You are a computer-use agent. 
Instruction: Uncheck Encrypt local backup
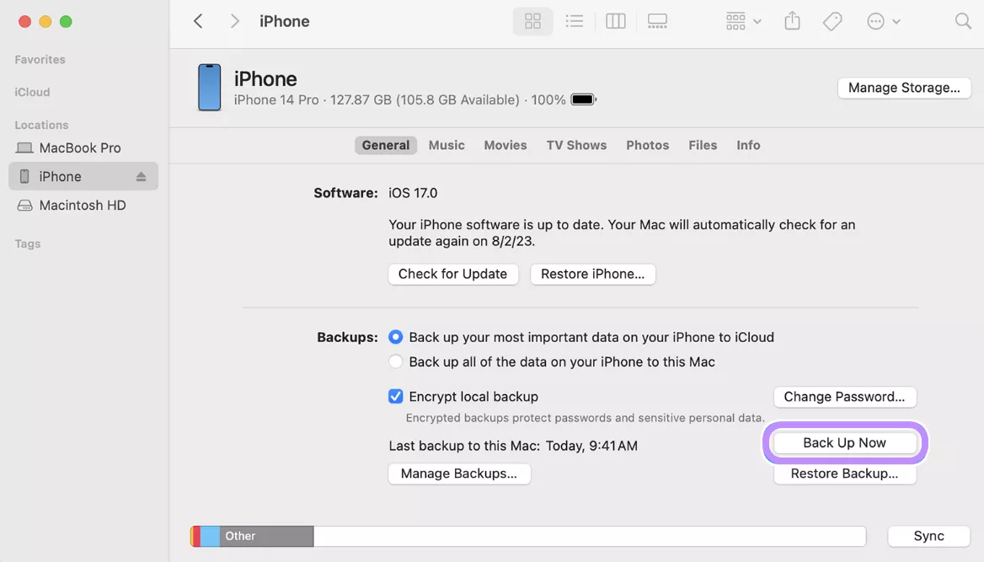coord(396,396)
